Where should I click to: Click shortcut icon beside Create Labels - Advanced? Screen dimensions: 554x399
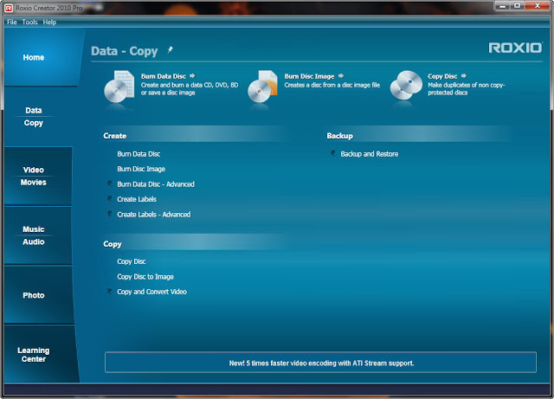click(x=110, y=214)
